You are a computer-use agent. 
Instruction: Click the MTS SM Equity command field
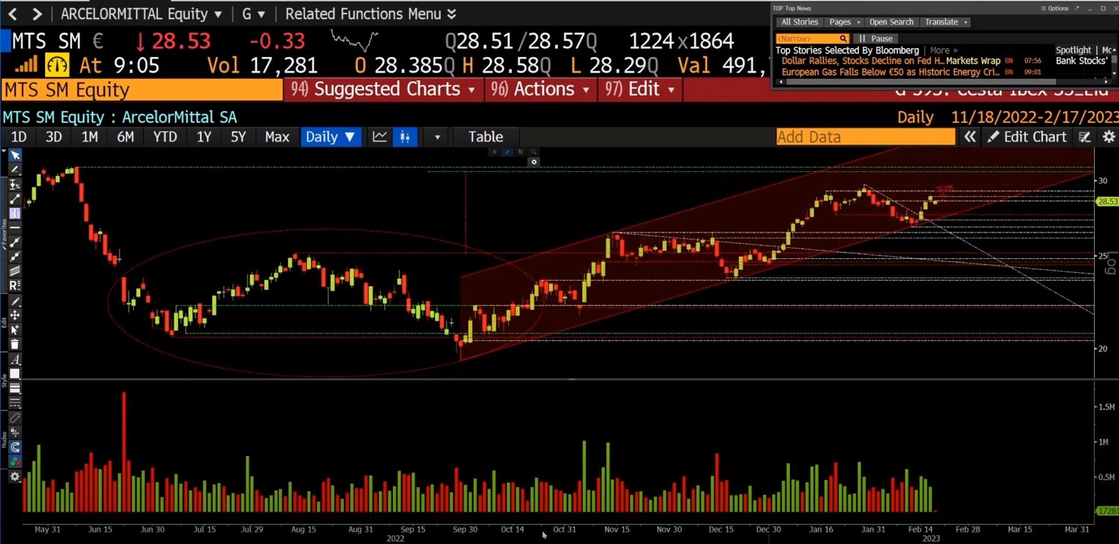pyautogui.click(x=142, y=90)
